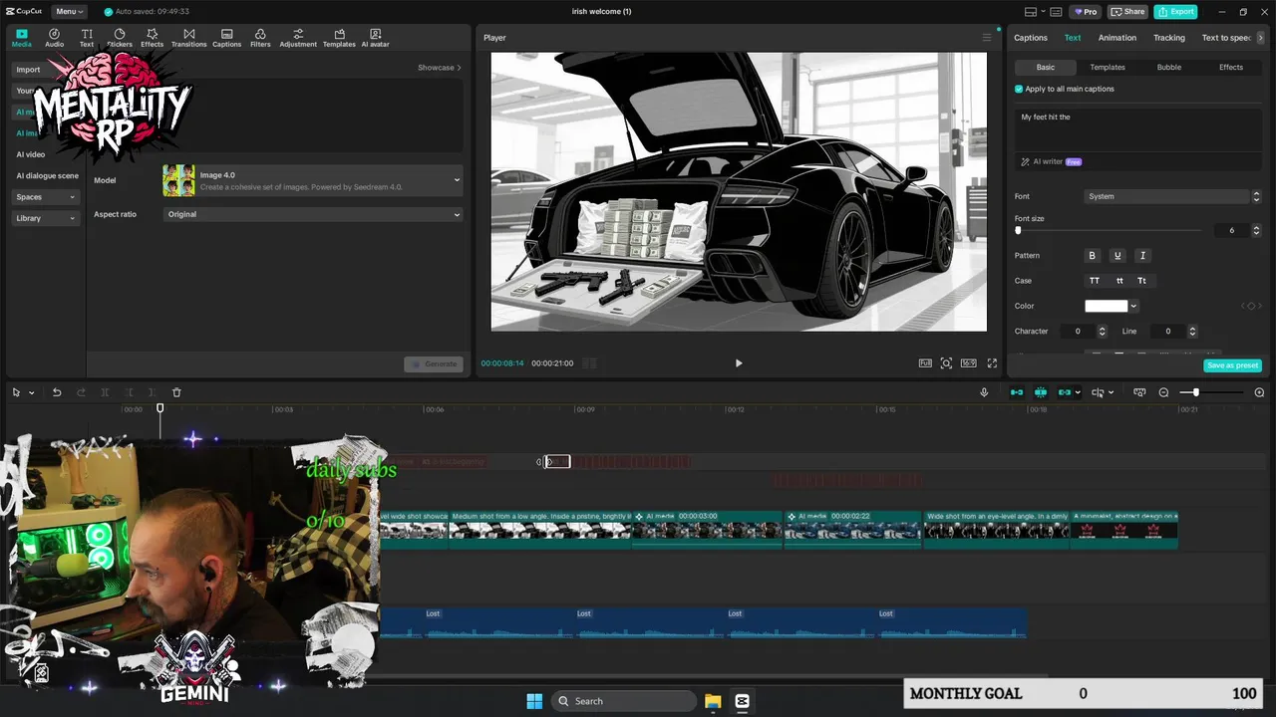Switch to the Animation tab
The width and height of the screenshot is (1276, 717).
point(1116,38)
